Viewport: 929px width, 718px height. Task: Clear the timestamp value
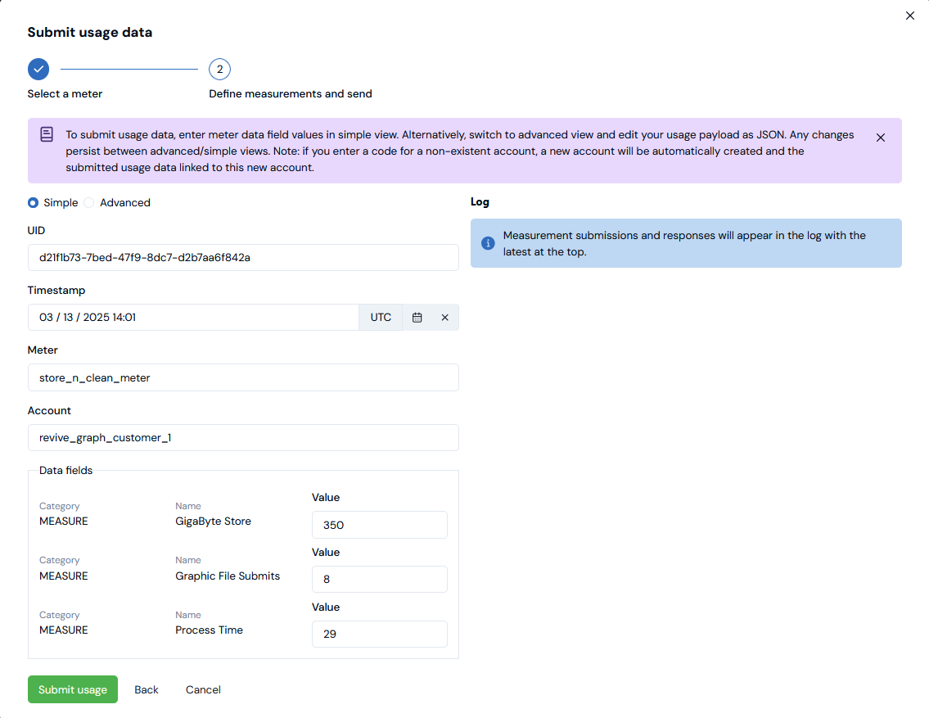point(445,318)
